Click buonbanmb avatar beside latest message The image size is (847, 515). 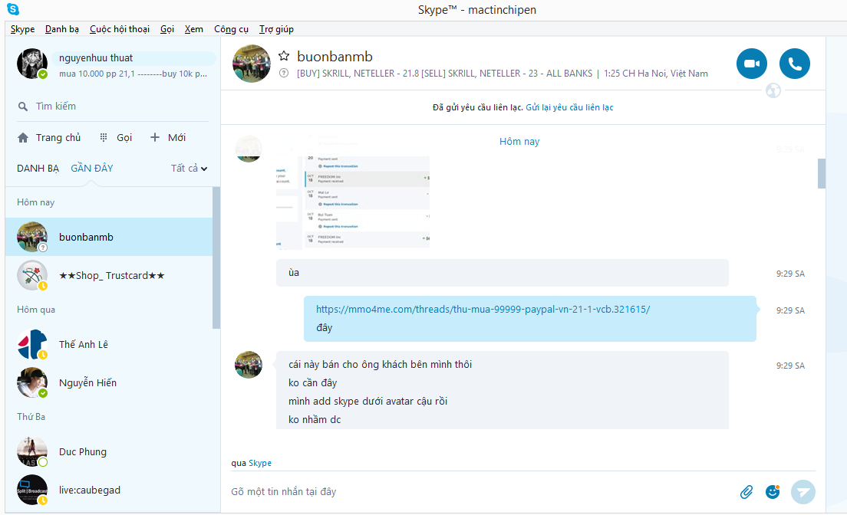(x=249, y=365)
